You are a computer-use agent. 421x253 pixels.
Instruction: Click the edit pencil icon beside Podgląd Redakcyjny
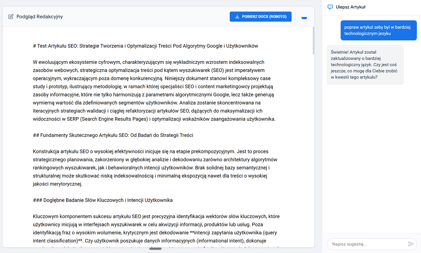[11, 16]
